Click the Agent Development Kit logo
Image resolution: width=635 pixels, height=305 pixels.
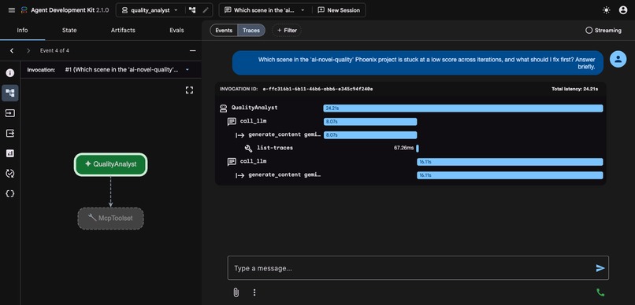(x=24, y=10)
